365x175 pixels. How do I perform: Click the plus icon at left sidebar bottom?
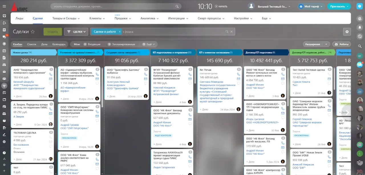(4, 171)
